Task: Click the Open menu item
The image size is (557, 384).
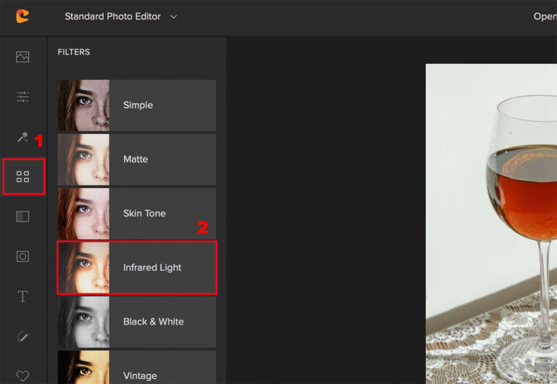Action: pos(545,17)
